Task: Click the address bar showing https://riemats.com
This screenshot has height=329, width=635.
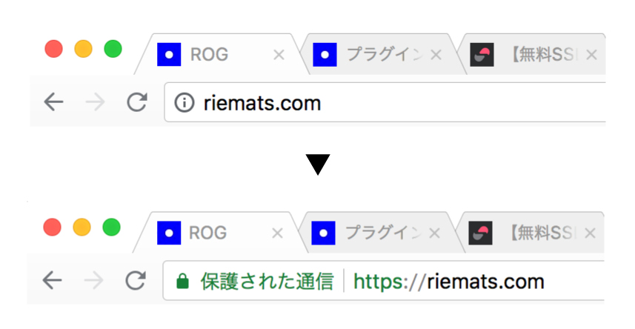Action: pyautogui.click(x=383, y=281)
